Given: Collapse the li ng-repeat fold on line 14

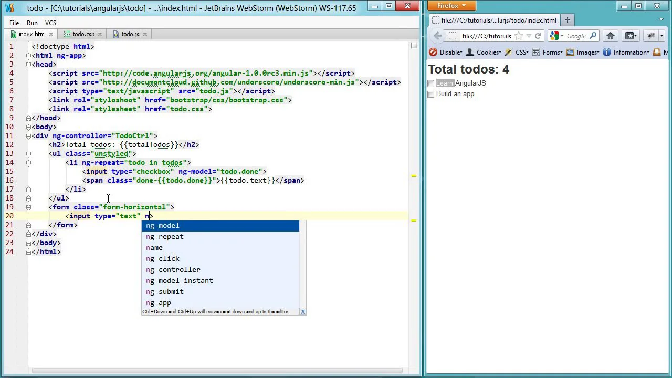Looking at the screenshot, I should [x=28, y=162].
